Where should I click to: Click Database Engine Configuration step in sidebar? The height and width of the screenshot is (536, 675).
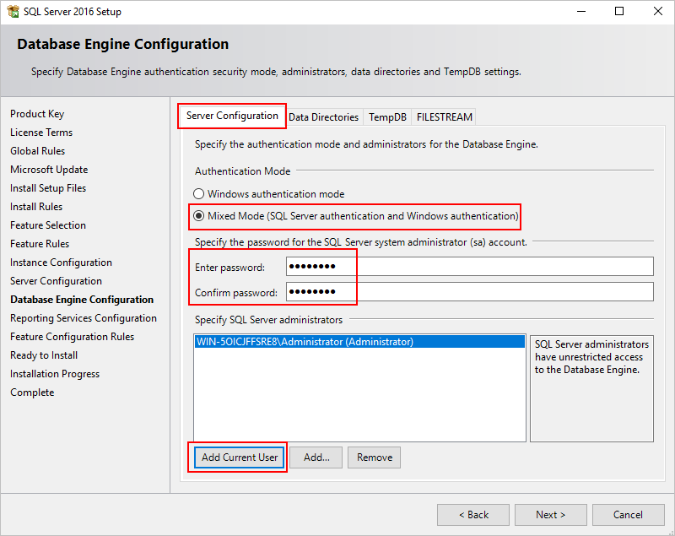pos(82,300)
